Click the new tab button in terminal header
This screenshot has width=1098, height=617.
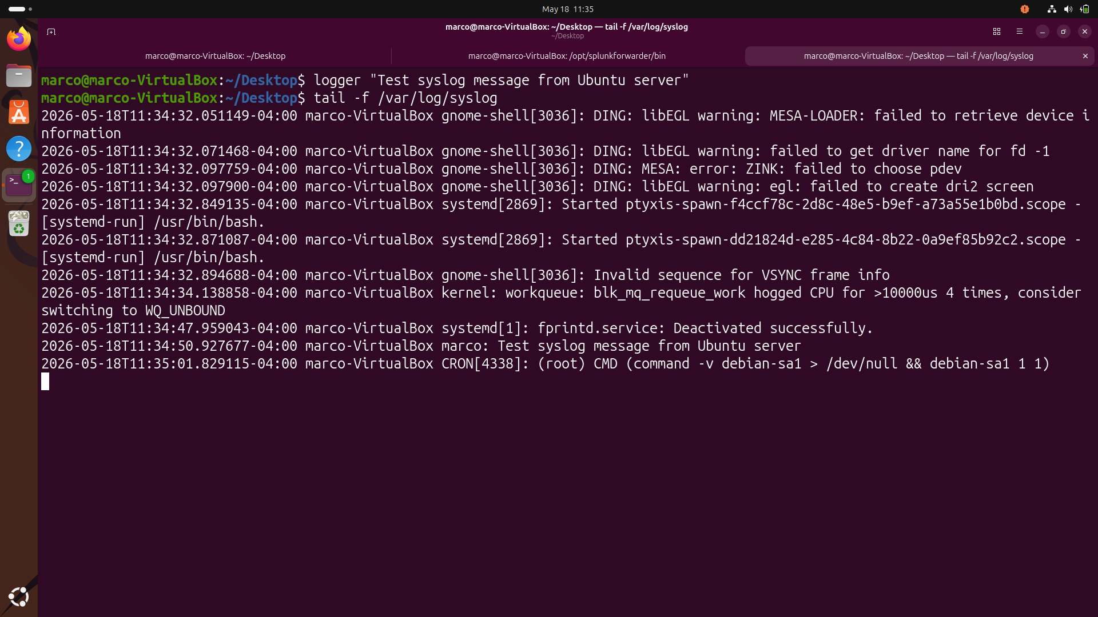tap(51, 31)
